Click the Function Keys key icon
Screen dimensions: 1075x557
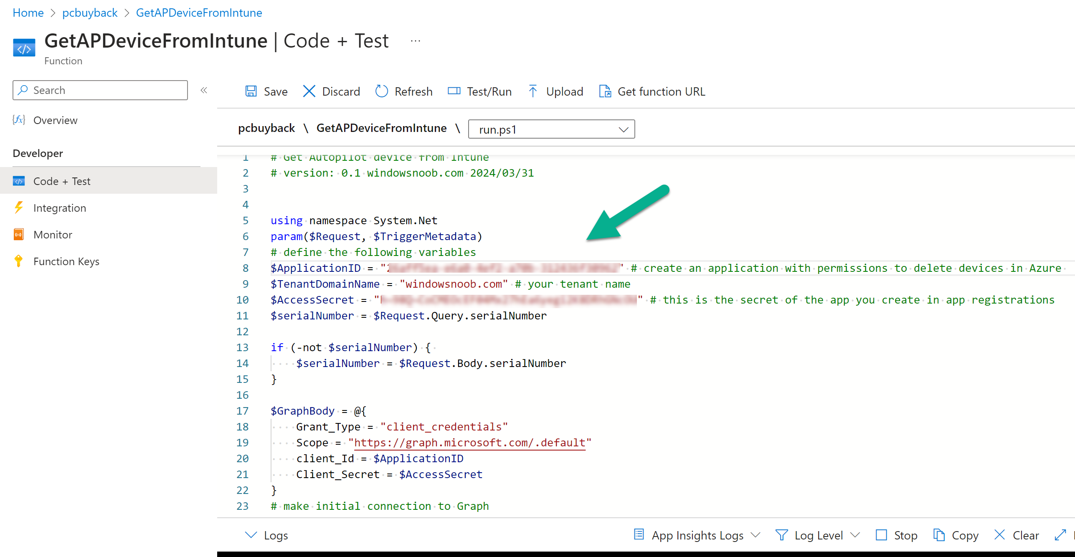point(19,261)
